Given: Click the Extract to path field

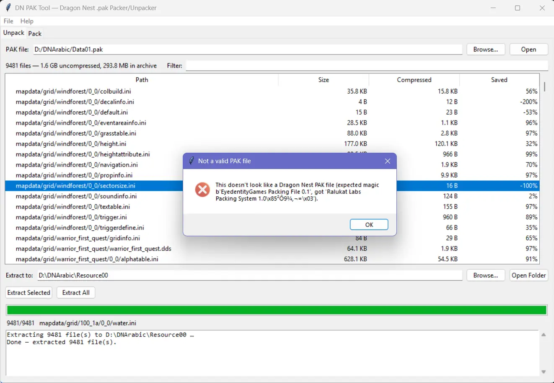Looking at the screenshot, I should point(250,275).
